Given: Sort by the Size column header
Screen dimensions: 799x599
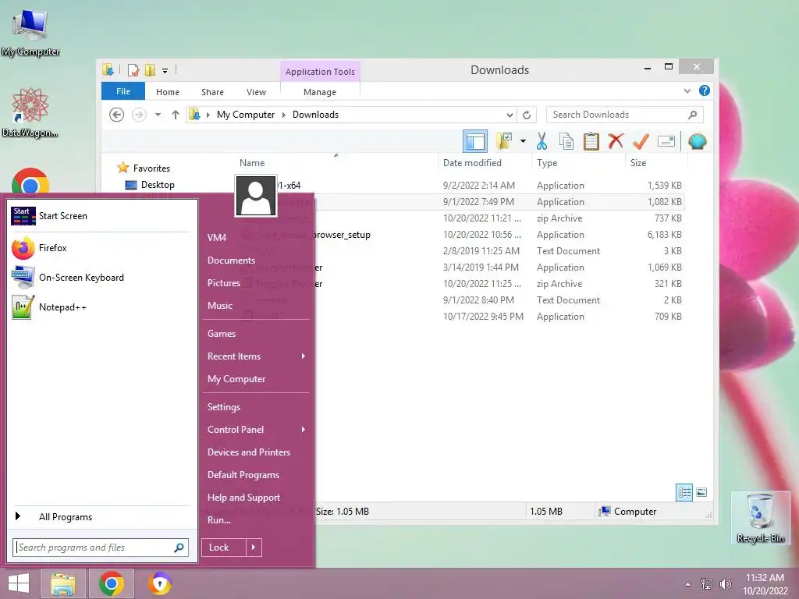Looking at the screenshot, I should click(638, 162).
